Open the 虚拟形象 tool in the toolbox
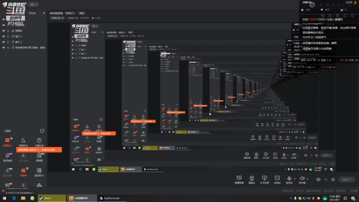This screenshot has width=359, height=202. click(7, 172)
